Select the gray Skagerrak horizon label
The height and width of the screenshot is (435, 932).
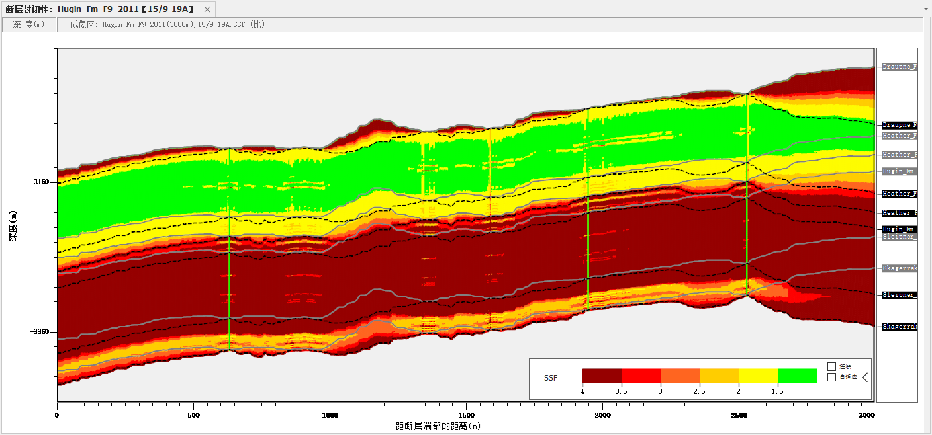pos(900,268)
